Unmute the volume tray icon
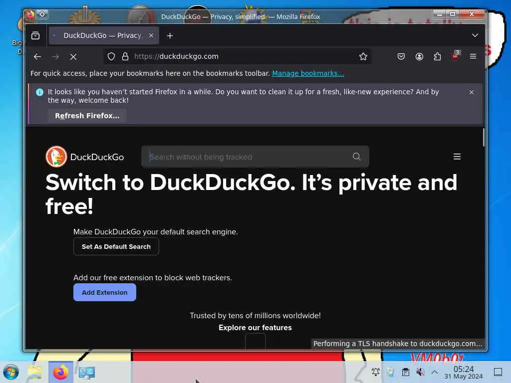Viewport: 511px width, 383px height. (420, 372)
